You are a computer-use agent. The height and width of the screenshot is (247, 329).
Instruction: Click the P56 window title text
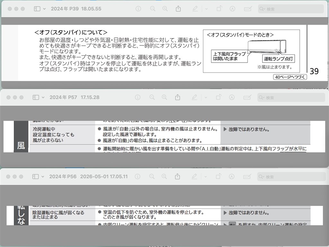[x=88, y=177]
